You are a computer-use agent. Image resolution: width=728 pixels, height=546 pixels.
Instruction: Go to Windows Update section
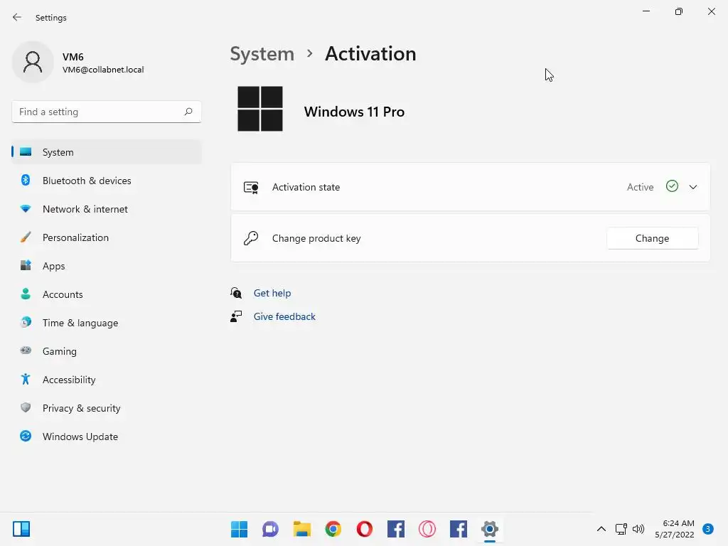click(80, 437)
